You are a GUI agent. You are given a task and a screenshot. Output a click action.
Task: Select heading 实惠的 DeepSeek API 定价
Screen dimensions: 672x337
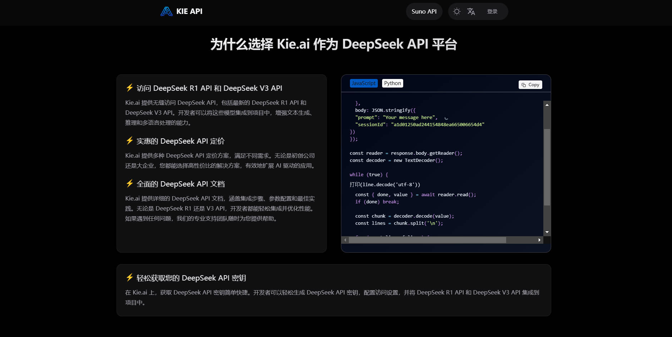181,141
